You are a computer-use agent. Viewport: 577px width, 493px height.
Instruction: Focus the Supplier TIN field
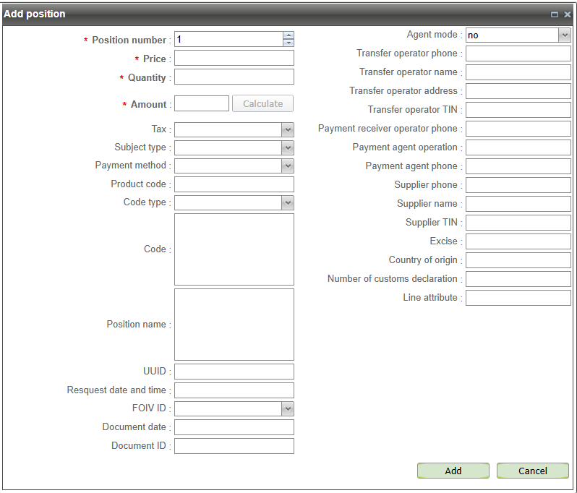click(518, 223)
